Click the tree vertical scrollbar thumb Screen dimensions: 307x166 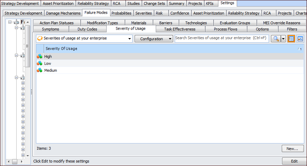pos(28,46)
